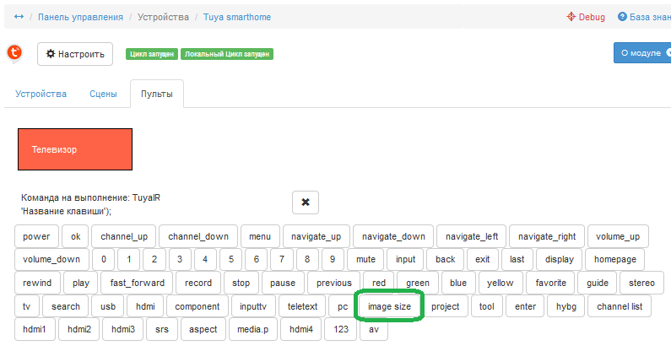Click the menu key button

[x=260, y=236]
